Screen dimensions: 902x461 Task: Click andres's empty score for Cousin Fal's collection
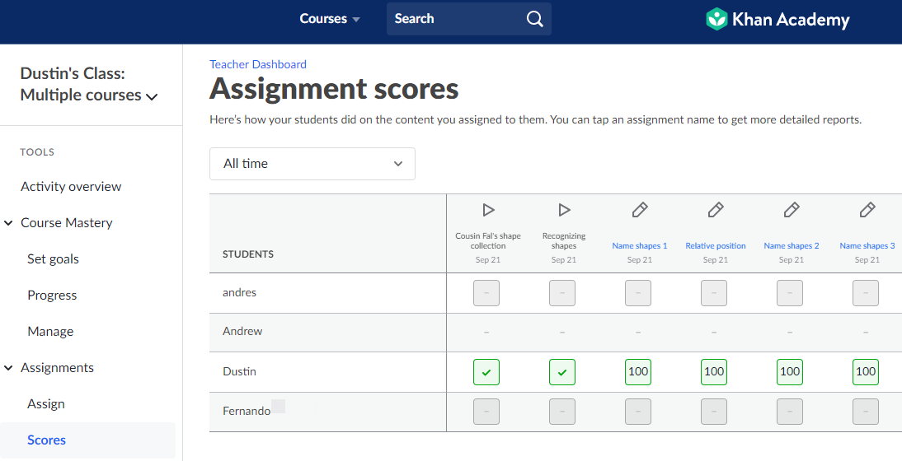(x=486, y=293)
